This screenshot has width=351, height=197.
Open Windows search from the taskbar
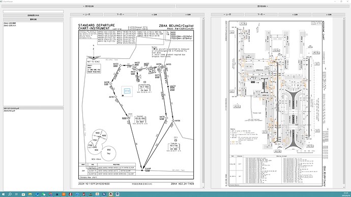click(x=10, y=194)
